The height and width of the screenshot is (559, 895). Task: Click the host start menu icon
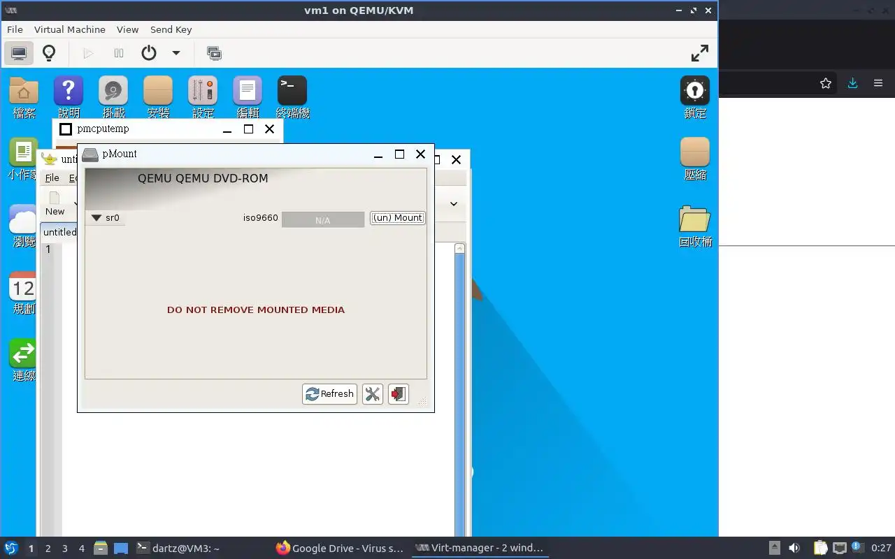[11, 549]
